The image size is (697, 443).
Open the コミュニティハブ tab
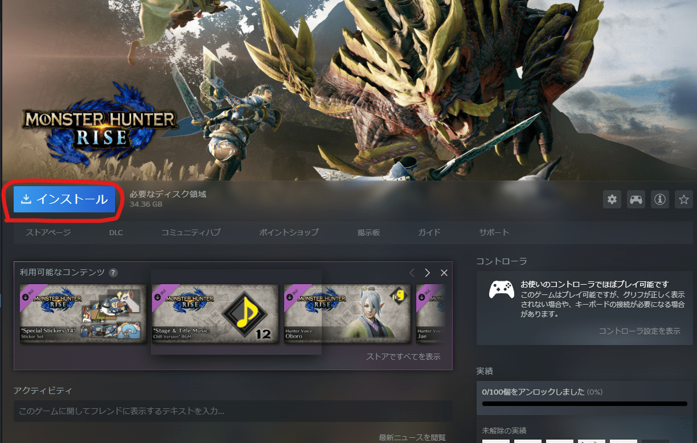tap(191, 232)
